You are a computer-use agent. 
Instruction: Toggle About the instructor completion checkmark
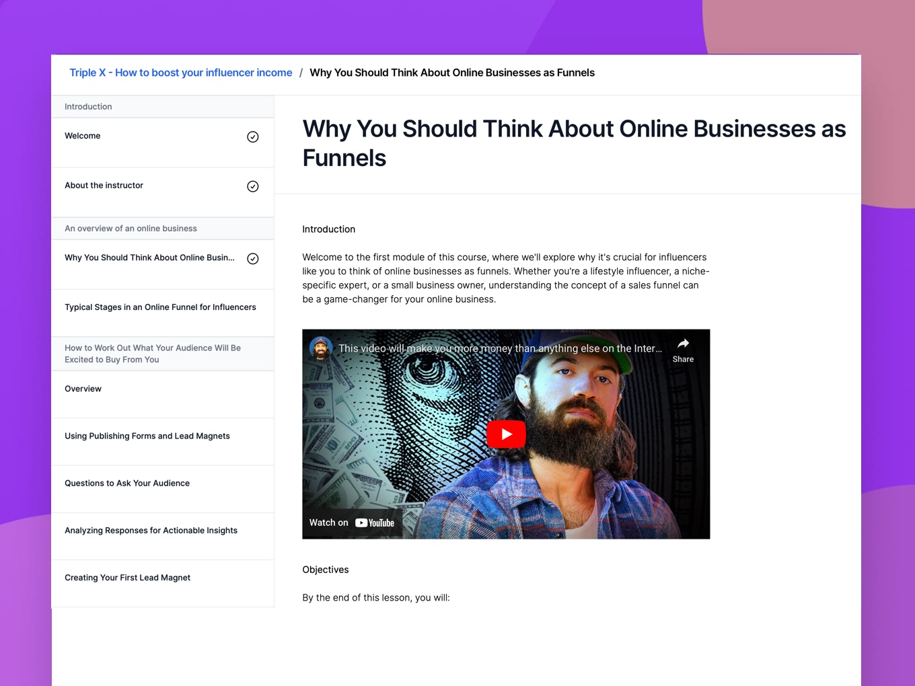[253, 187]
